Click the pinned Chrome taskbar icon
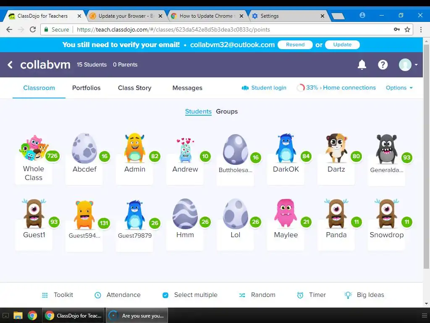The image size is (430, 323). 32,315
